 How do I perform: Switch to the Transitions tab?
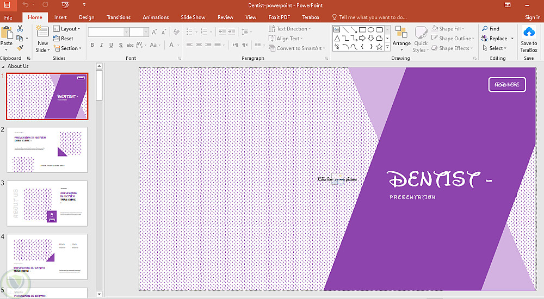[118, 17]
